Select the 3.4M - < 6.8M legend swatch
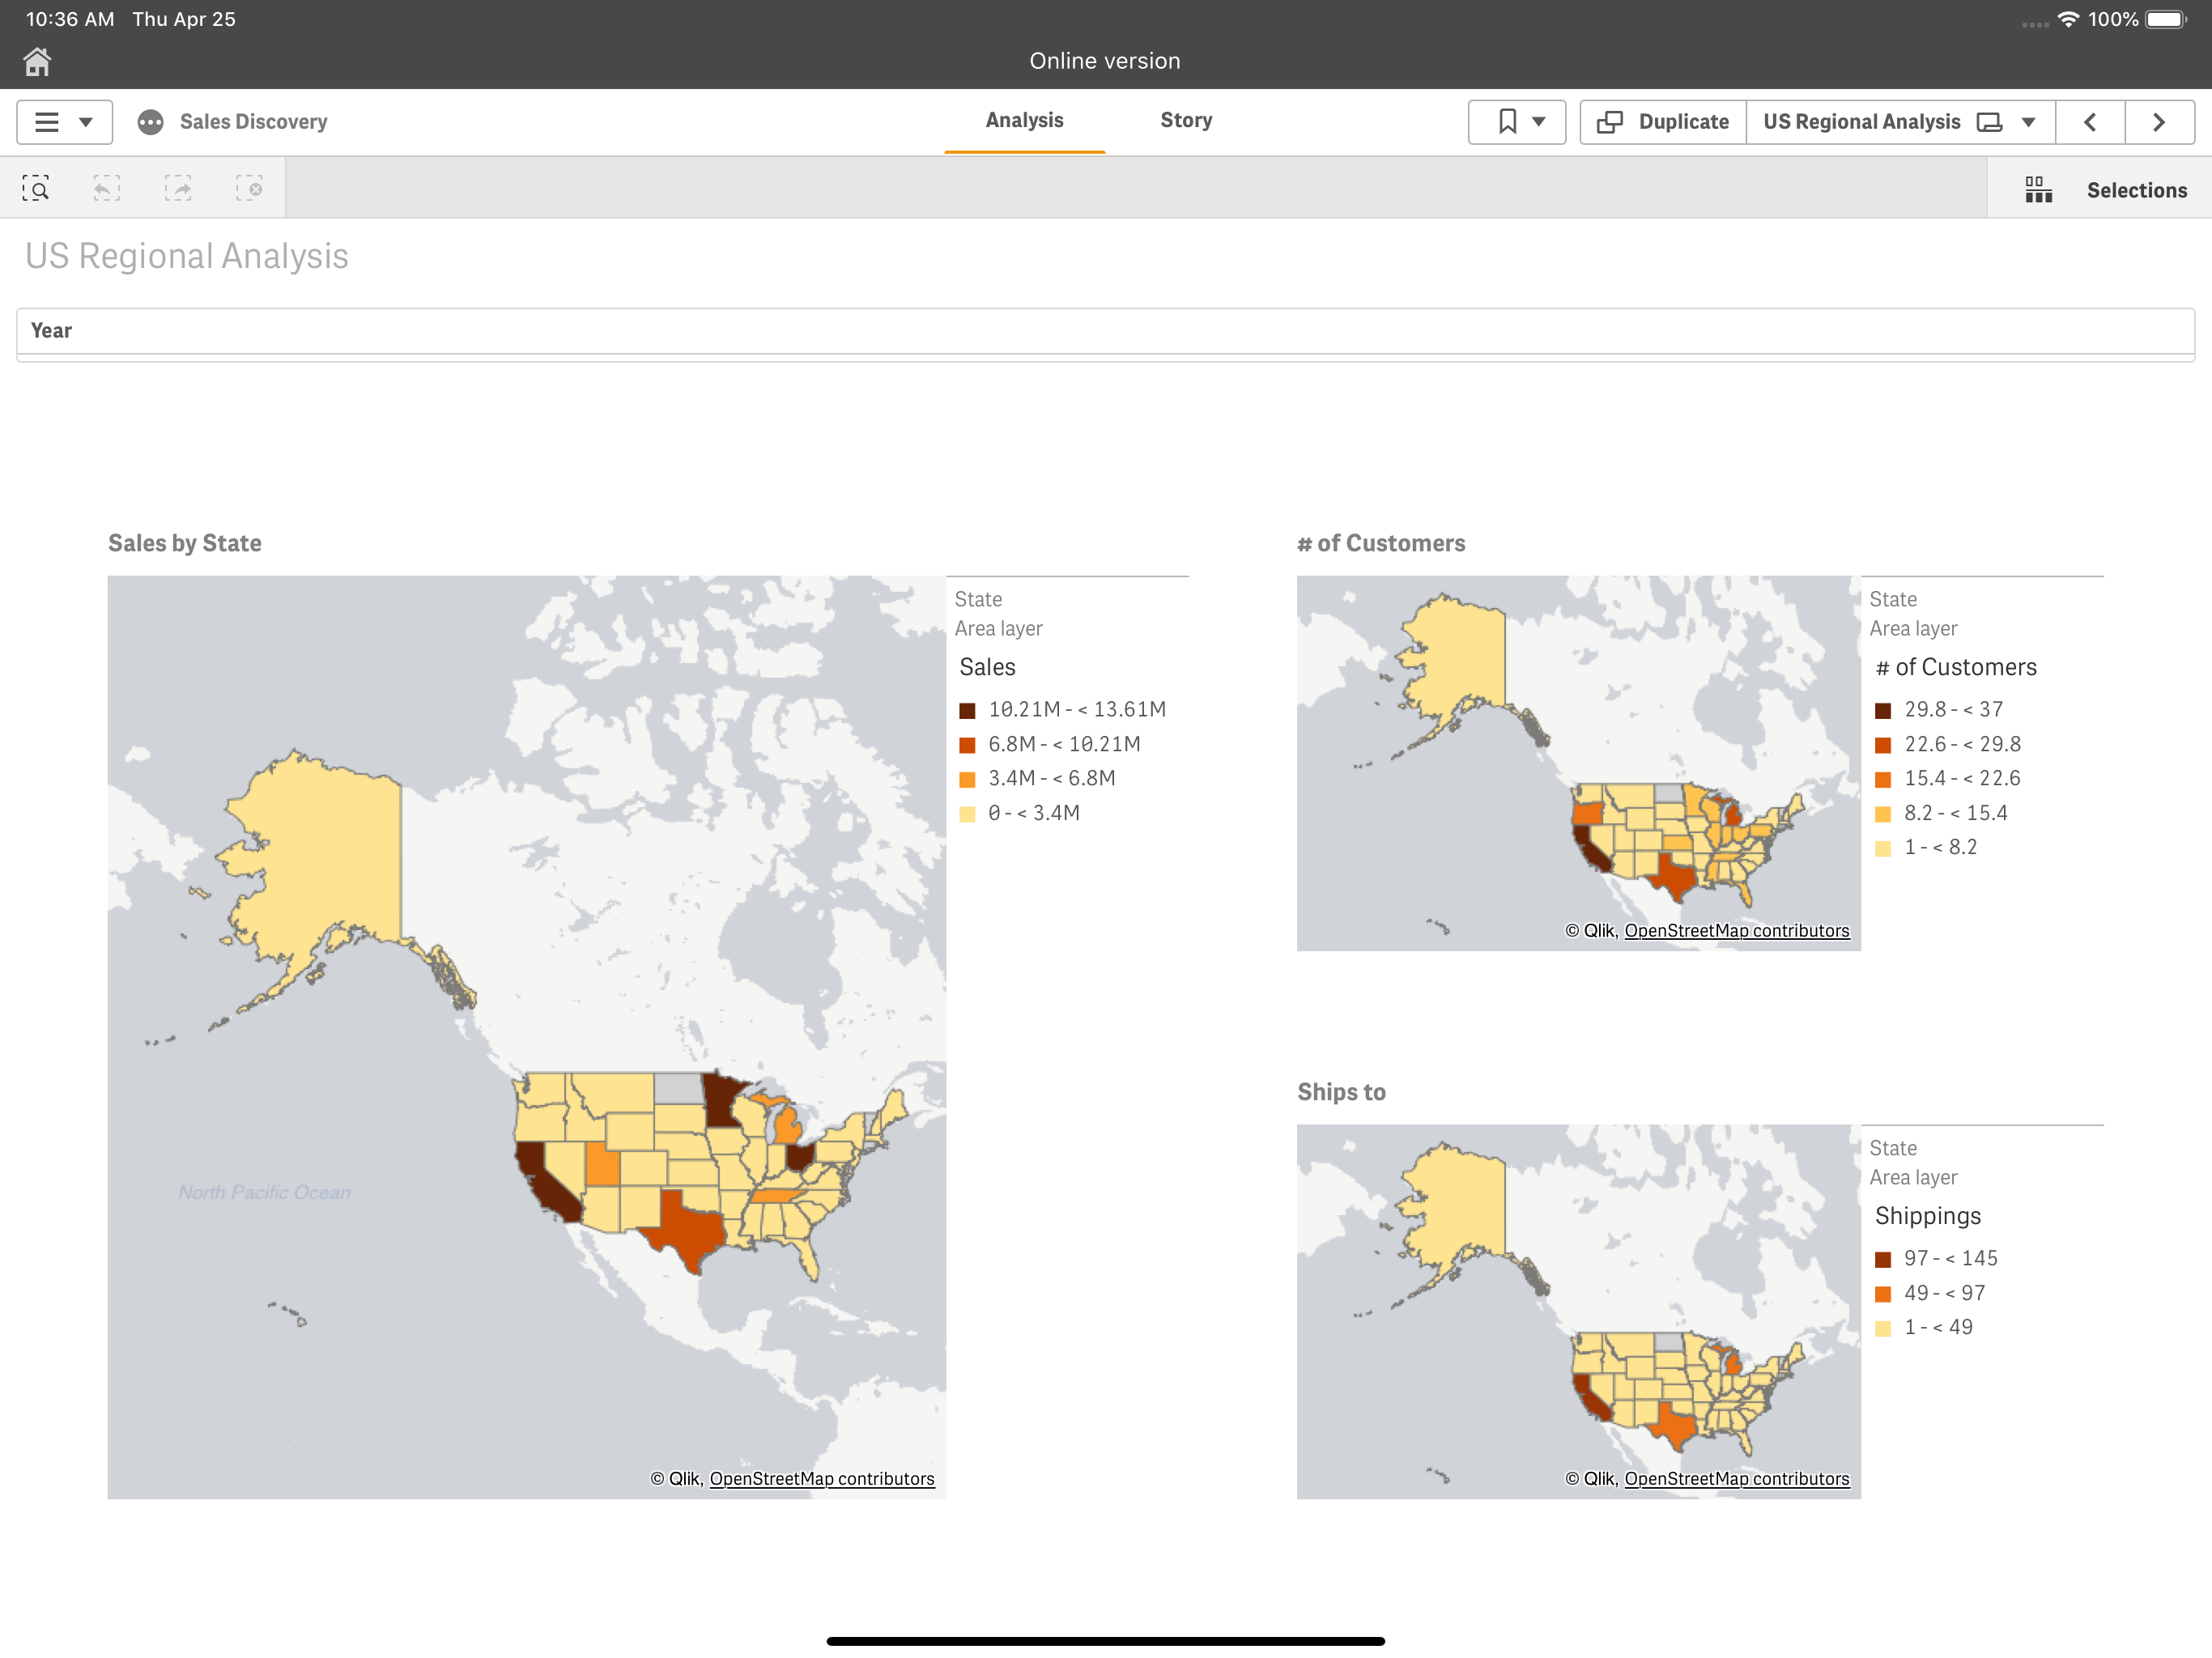 point(967,780)
